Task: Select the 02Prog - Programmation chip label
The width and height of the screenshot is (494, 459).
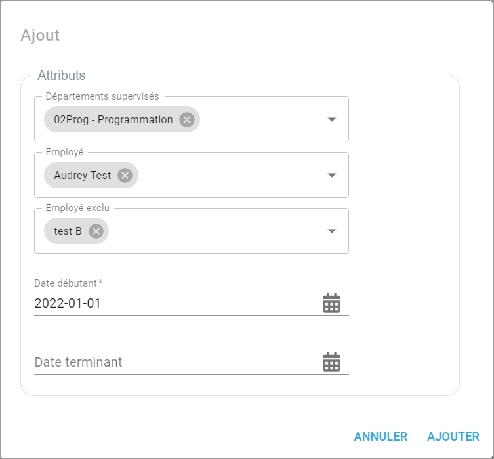Action: click(113, 119)
